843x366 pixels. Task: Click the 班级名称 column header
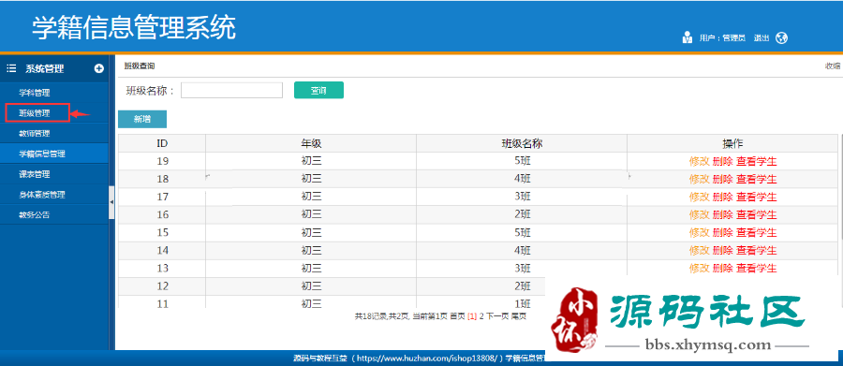[x=522, y=143]
